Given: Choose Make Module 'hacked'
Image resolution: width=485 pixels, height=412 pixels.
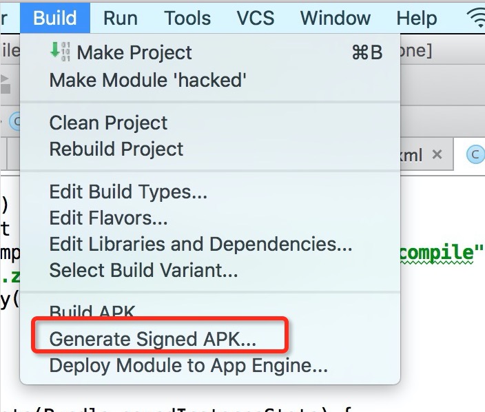Looking at the screenshot, I should click(147, 80).
